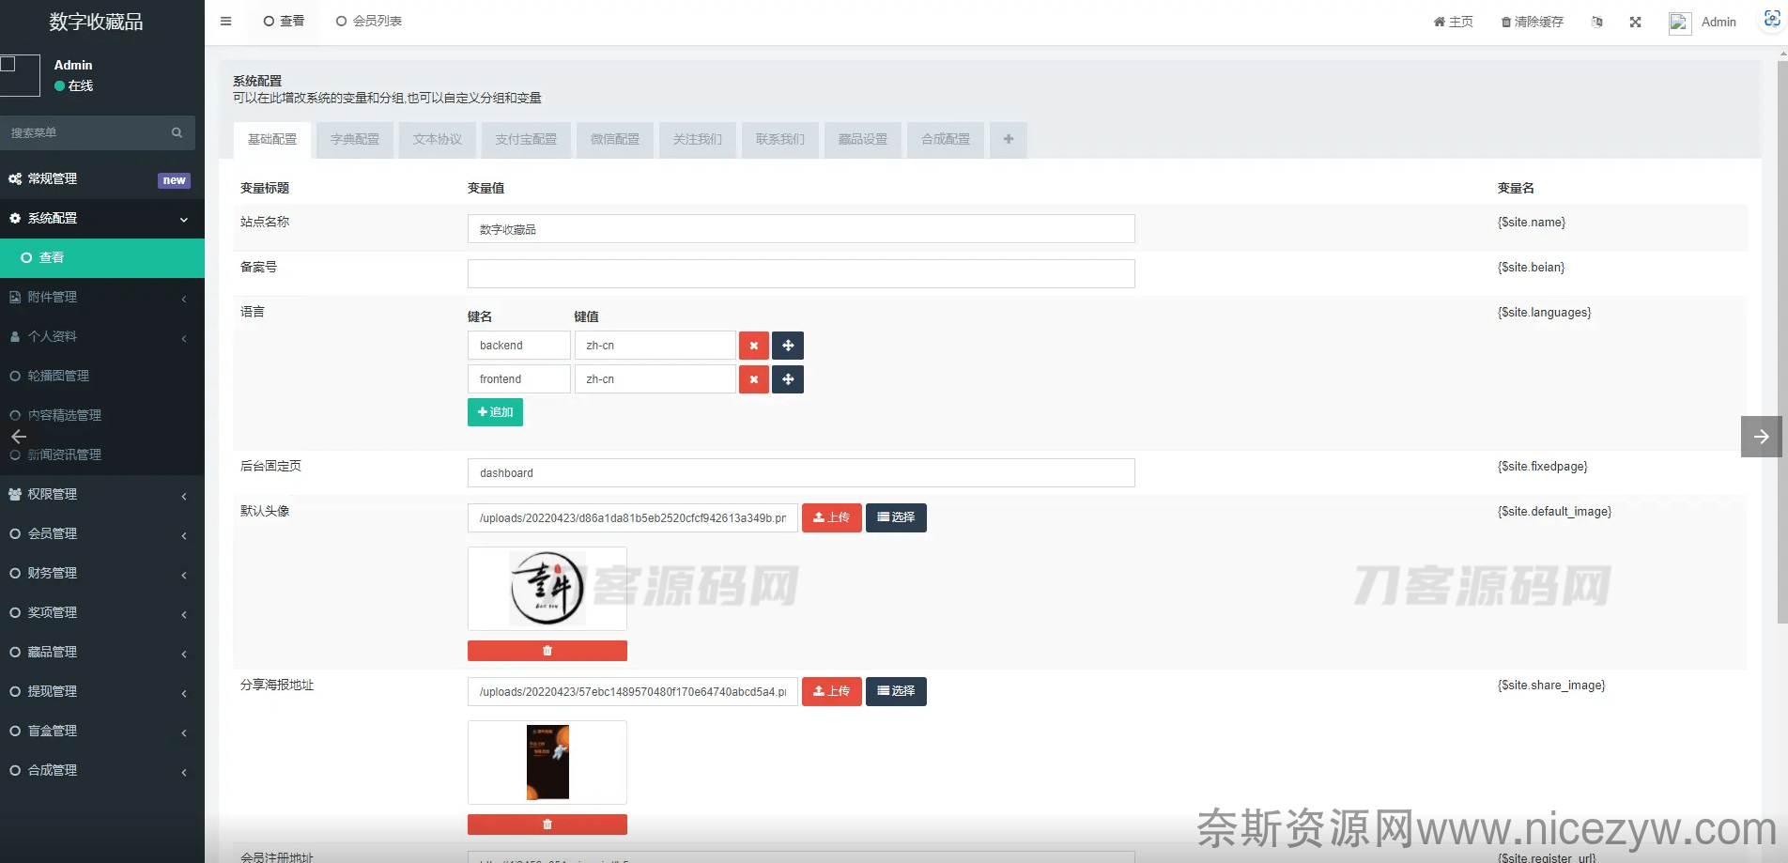Upload a new 分享海报地址 share poster image
The height and width of the screenshot is (863, 1788).
pyautogui.click(x=831, y=691)
